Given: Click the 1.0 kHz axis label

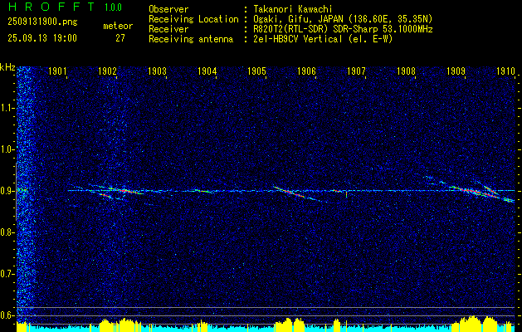Looking at the screenshot, I should [x=6, y=149].
